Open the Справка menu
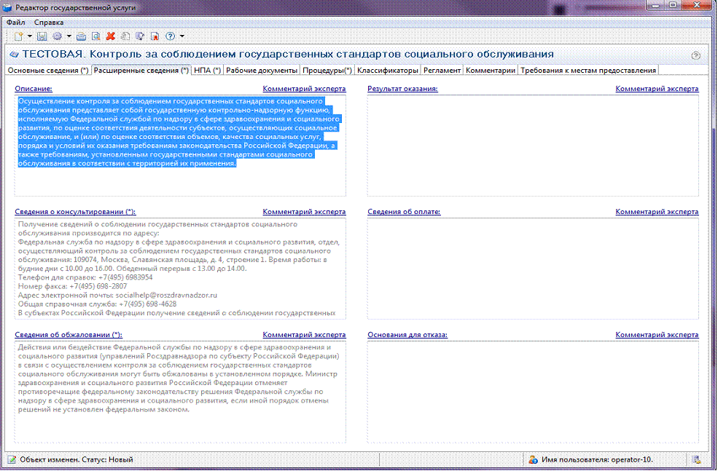Screen dimensions: 718x471 pos(49,23)
